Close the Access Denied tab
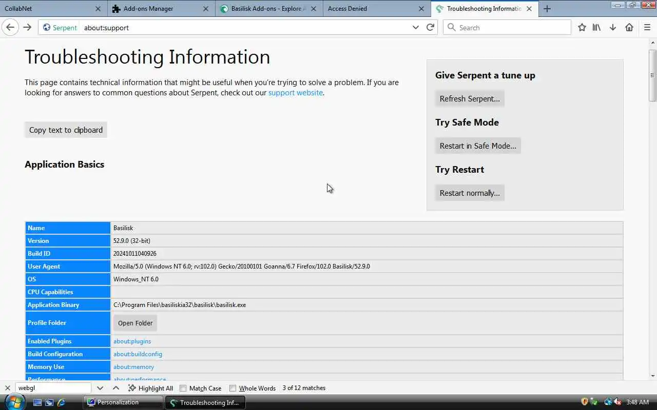This screenshot has height=410, width=657. [x=421, y=9]
